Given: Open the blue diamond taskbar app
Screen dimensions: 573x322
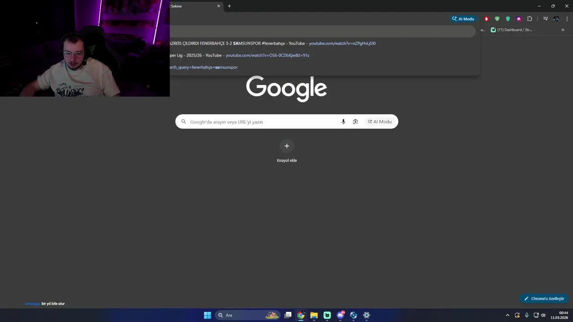Looking at the screenshot, I should [x=353, y=315].
